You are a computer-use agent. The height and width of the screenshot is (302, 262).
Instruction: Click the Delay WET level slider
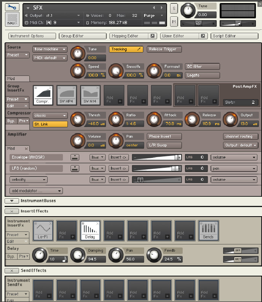[x=240, y=259]
